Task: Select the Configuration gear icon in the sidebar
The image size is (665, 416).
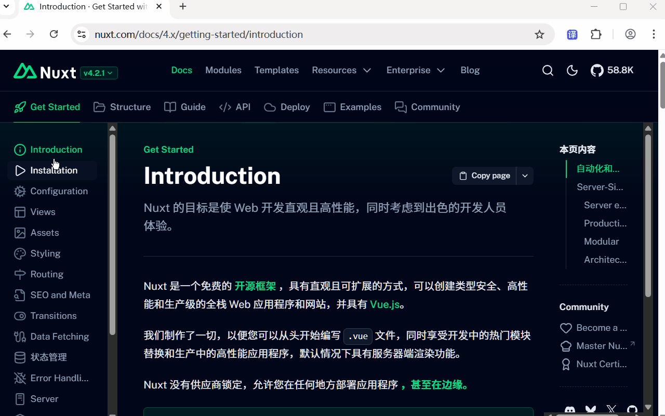Action: point(19,191)
